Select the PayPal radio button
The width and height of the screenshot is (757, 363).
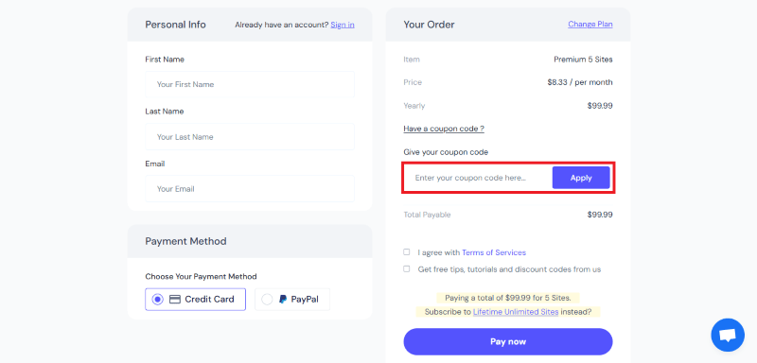tap(267, 300)
